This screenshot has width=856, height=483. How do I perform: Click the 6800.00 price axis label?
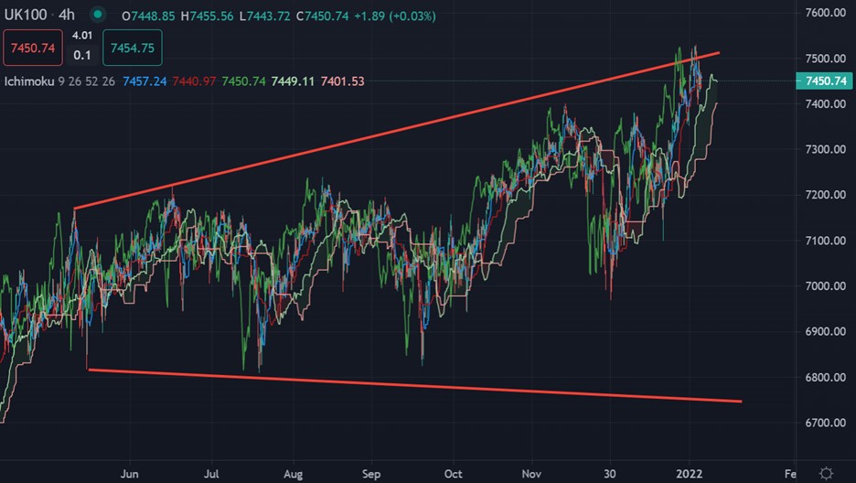point(826,377)
